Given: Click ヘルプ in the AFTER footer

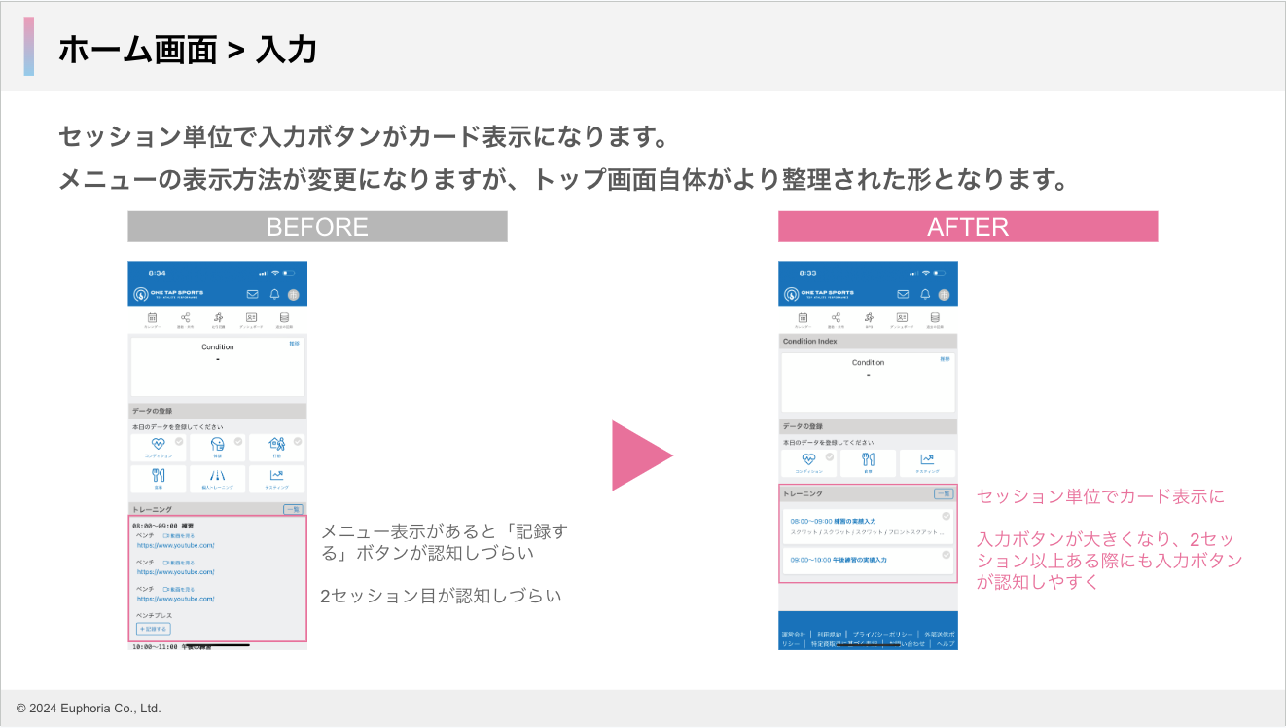Looking at the screenshot, I should pos(946,644).
